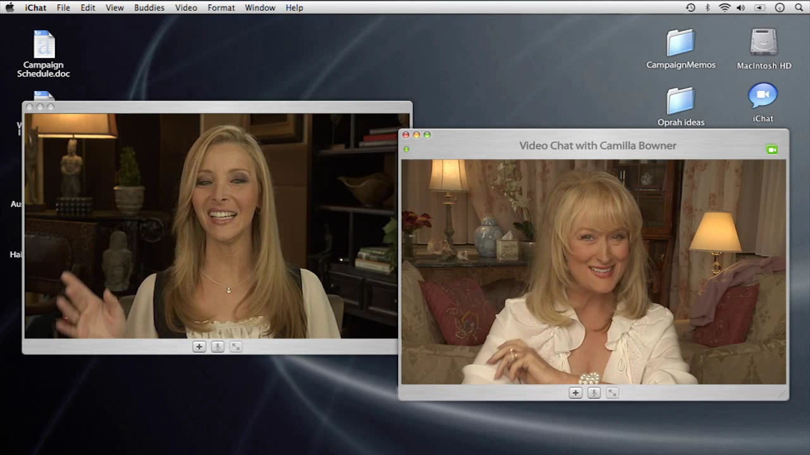Open the Edit menu
Viewport: 810px width, 455px height.
click(x=88, y=8)
